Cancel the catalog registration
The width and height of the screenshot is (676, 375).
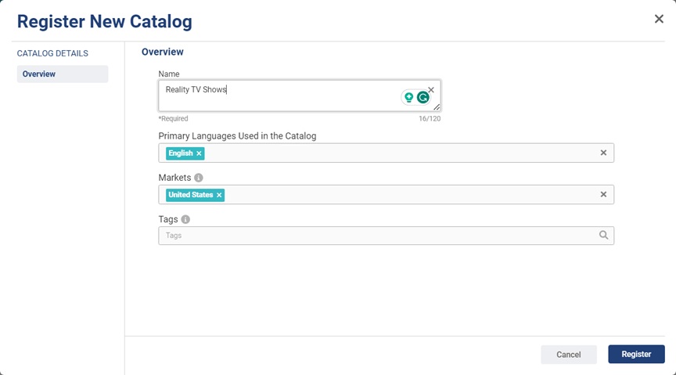click(x=569, y=355)
